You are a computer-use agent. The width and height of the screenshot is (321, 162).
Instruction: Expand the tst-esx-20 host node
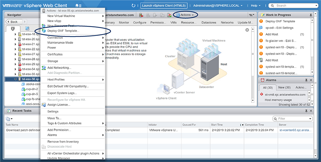pyautogui.click(x=16, y=39)
